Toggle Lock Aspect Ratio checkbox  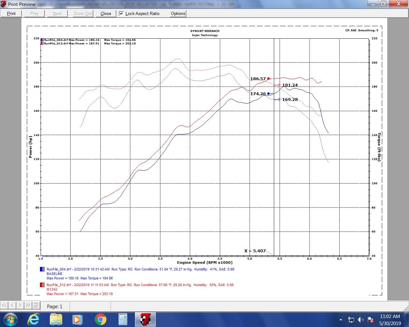pyautogui.click(x=121, y=13)
